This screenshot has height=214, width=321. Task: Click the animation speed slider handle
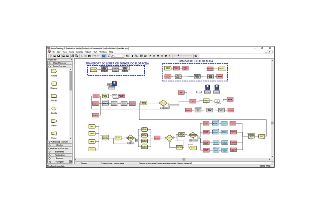coord(178,55)
